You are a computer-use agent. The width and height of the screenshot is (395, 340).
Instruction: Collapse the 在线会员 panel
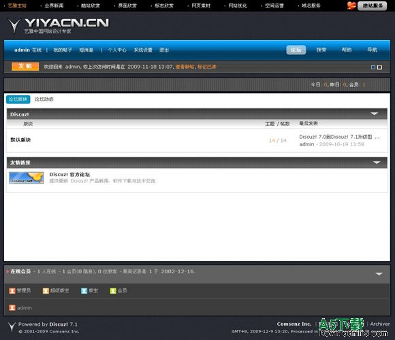(x=379, y=273)
